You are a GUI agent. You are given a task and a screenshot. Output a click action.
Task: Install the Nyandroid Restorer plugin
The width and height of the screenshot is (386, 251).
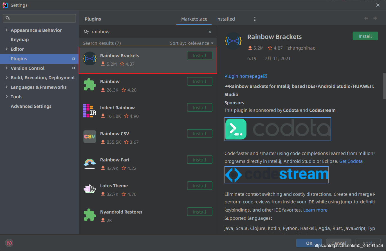click(199, 212)
